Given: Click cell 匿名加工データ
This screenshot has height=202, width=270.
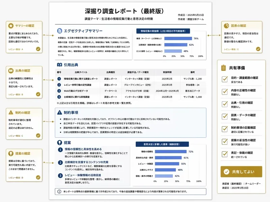Looking at the screenshot, I should coord(192,91).
